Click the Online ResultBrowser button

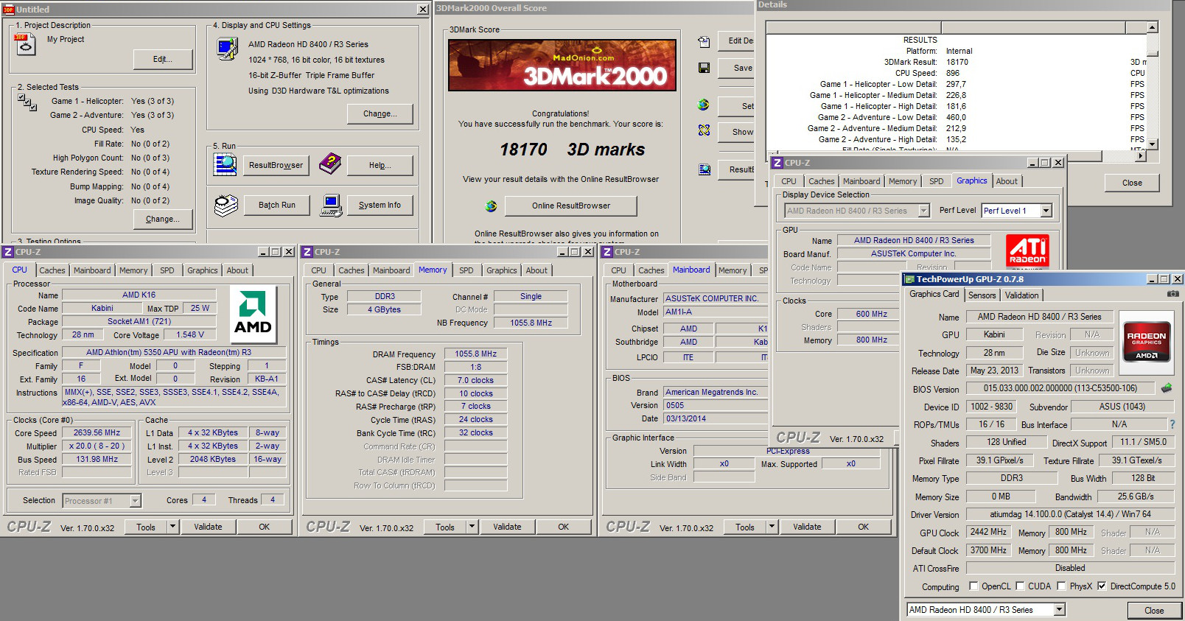coord(571,206)
